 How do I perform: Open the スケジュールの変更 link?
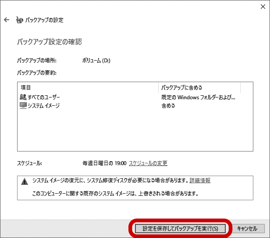(148, 163)
